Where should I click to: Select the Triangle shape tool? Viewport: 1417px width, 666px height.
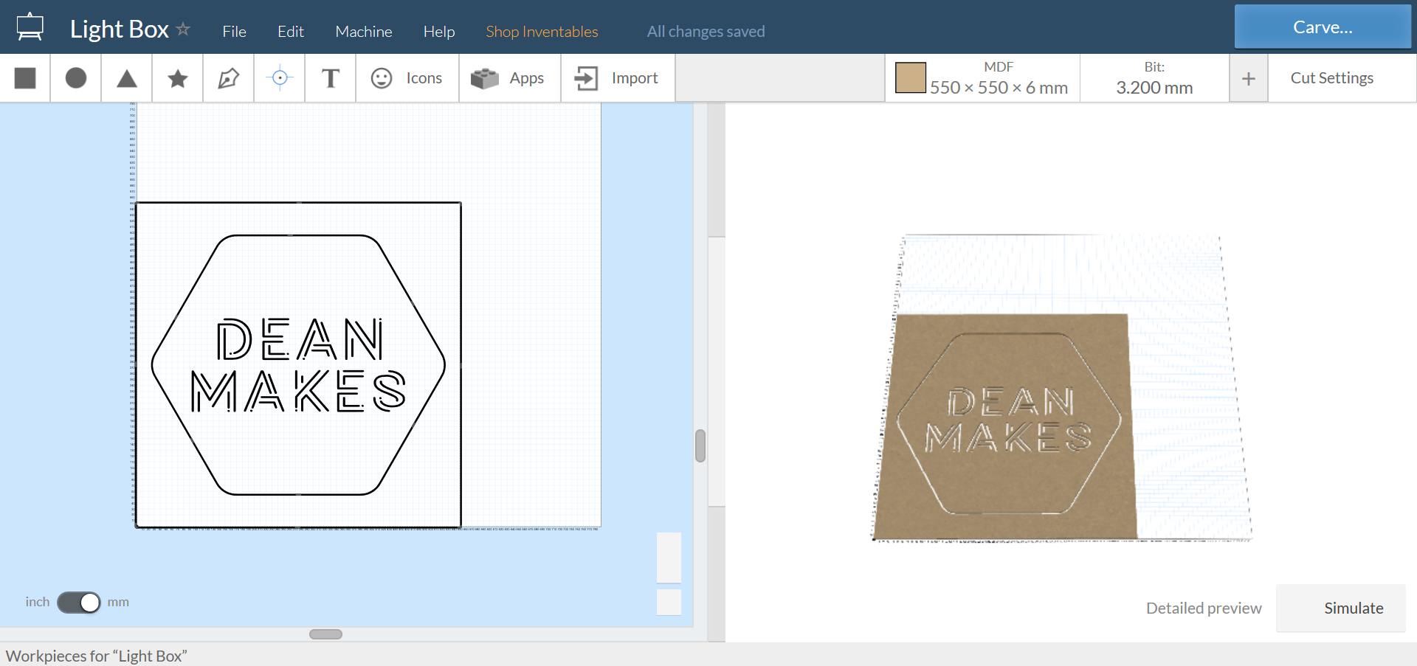127,78
